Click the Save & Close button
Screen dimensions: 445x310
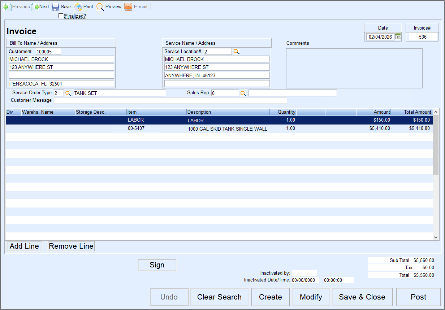[x=362, y=297]
